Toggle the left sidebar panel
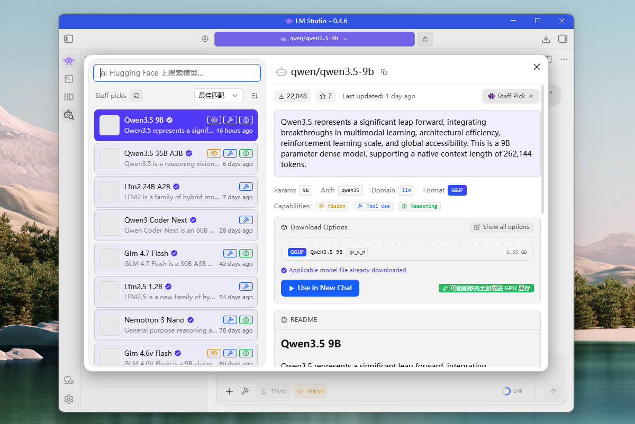 point(69,39)
